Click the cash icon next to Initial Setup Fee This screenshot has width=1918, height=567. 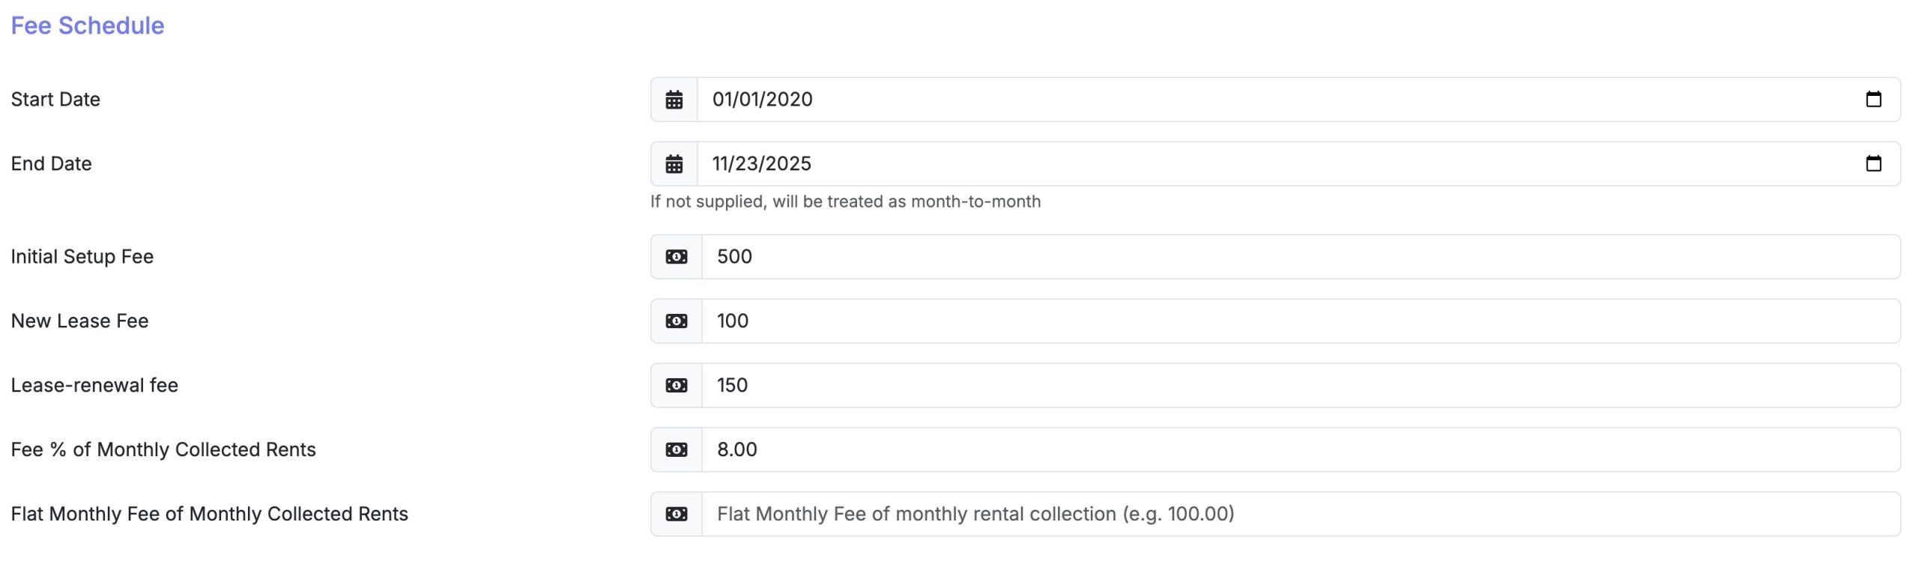coord(675,256)
